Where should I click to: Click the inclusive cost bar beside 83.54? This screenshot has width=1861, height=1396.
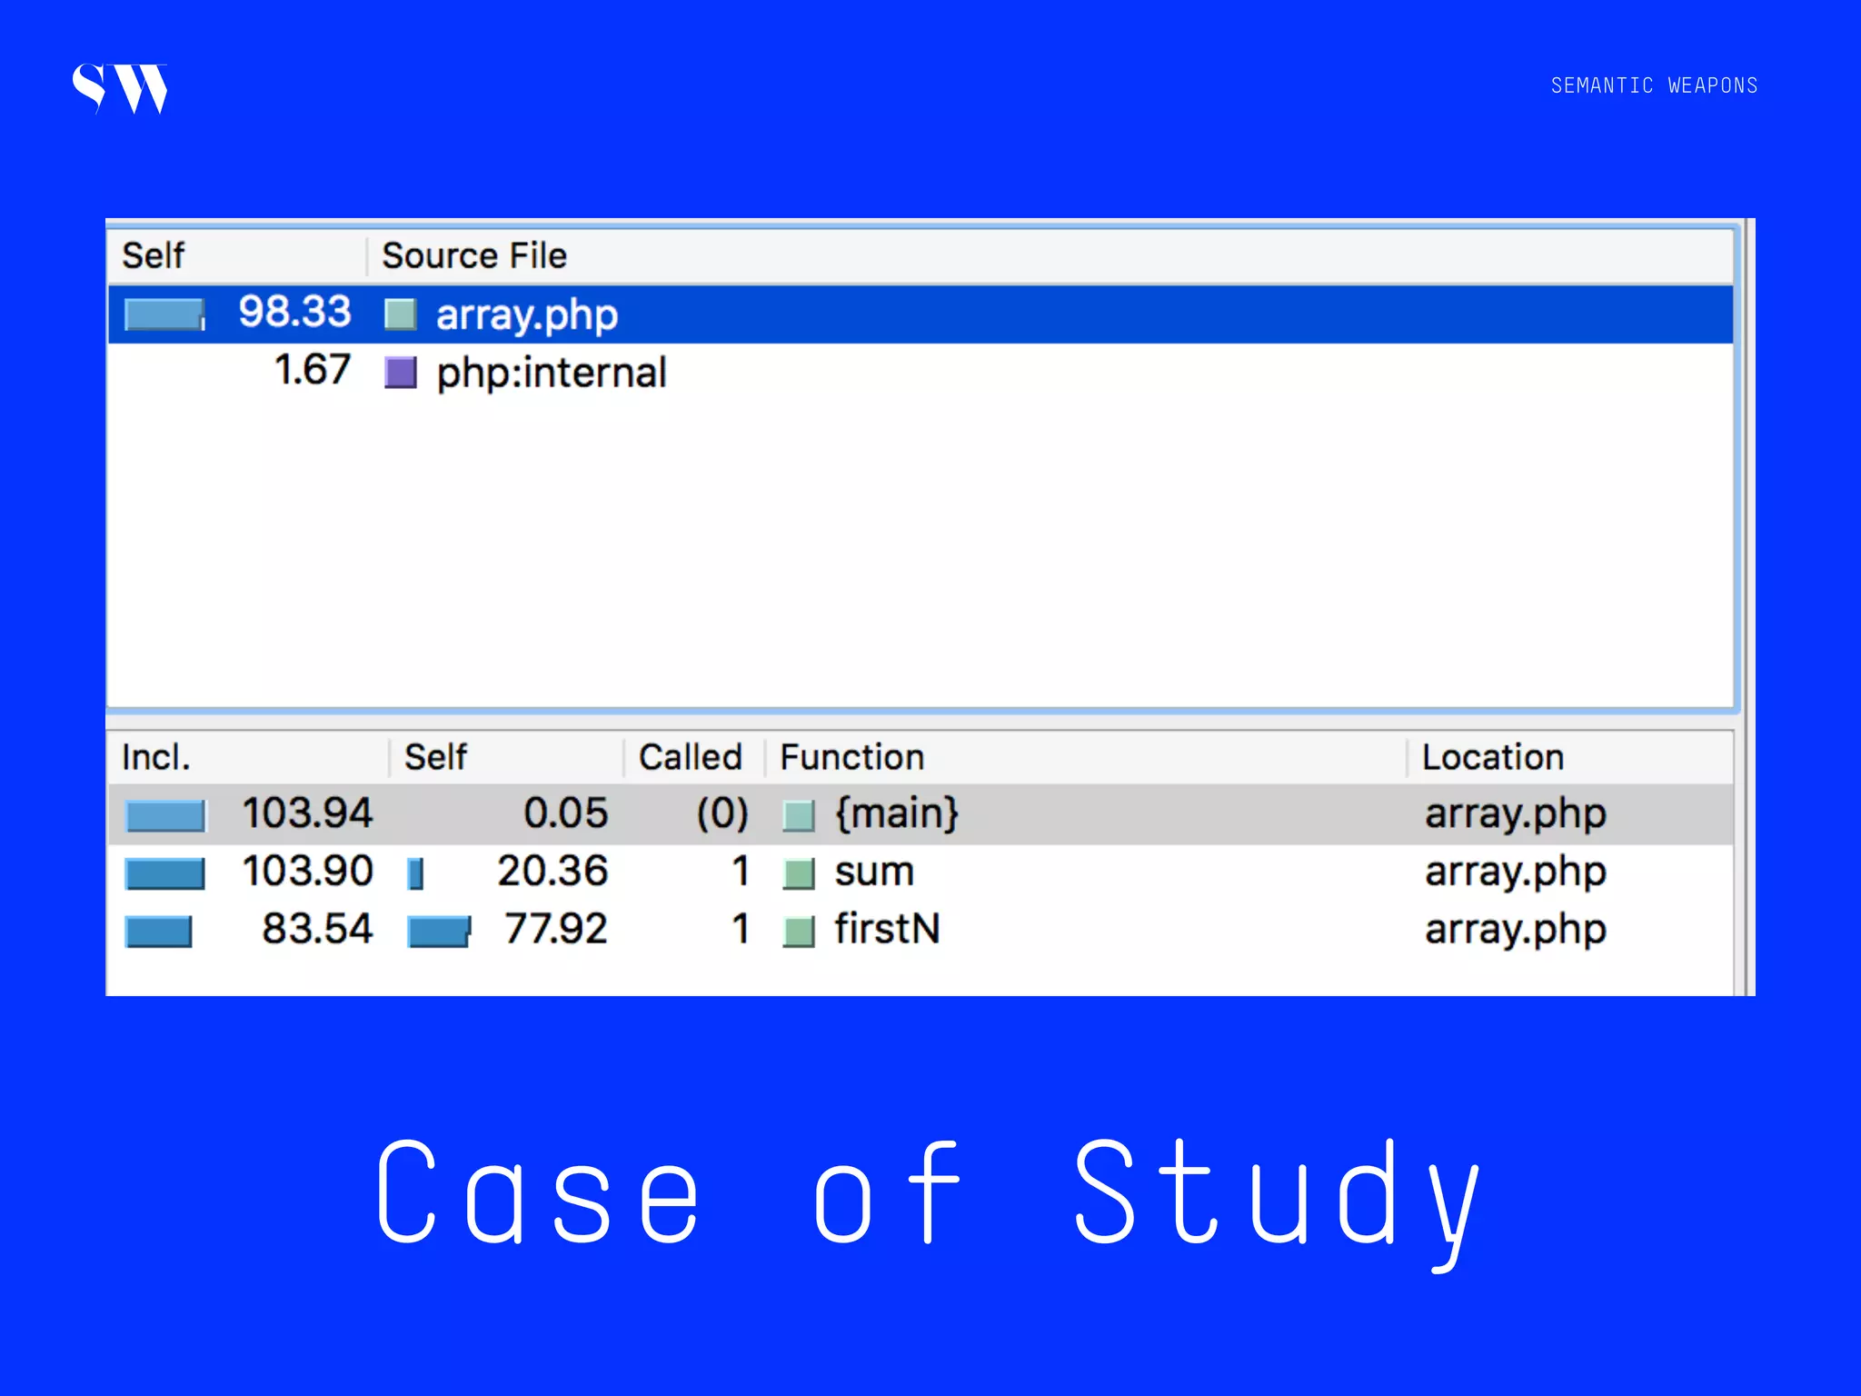[x=158, y=932]
